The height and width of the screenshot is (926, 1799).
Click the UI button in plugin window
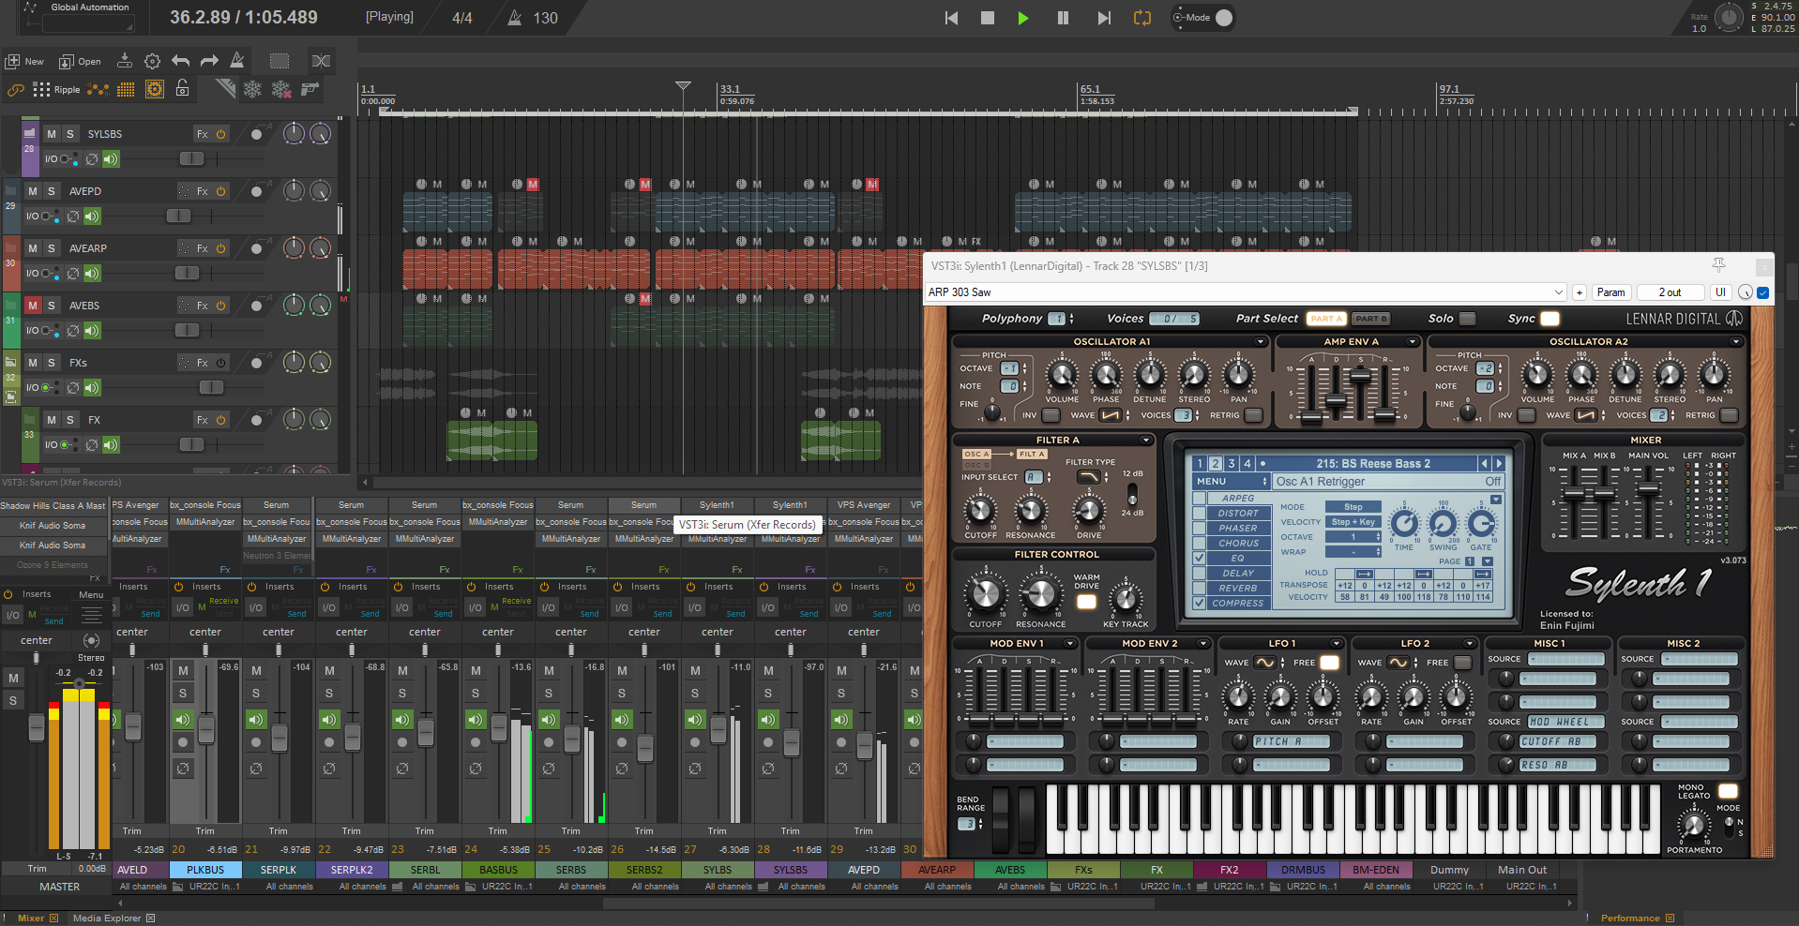click(1720, 292)
